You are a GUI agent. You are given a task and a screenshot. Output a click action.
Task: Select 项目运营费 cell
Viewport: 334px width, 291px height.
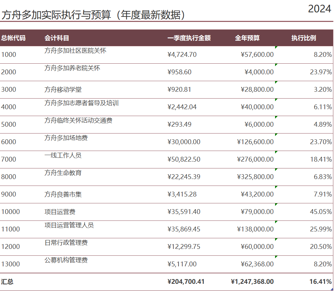60,212
